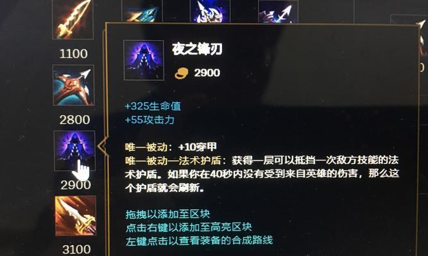Select the teal bow item priced 2800
The image size is (428, 256).
(74, 85)
